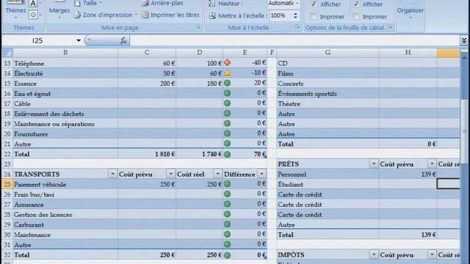The height and width of the screenshot is (264, 470).
Task: Open Hauteur Automatique dropdown
Action: [297, 3]
